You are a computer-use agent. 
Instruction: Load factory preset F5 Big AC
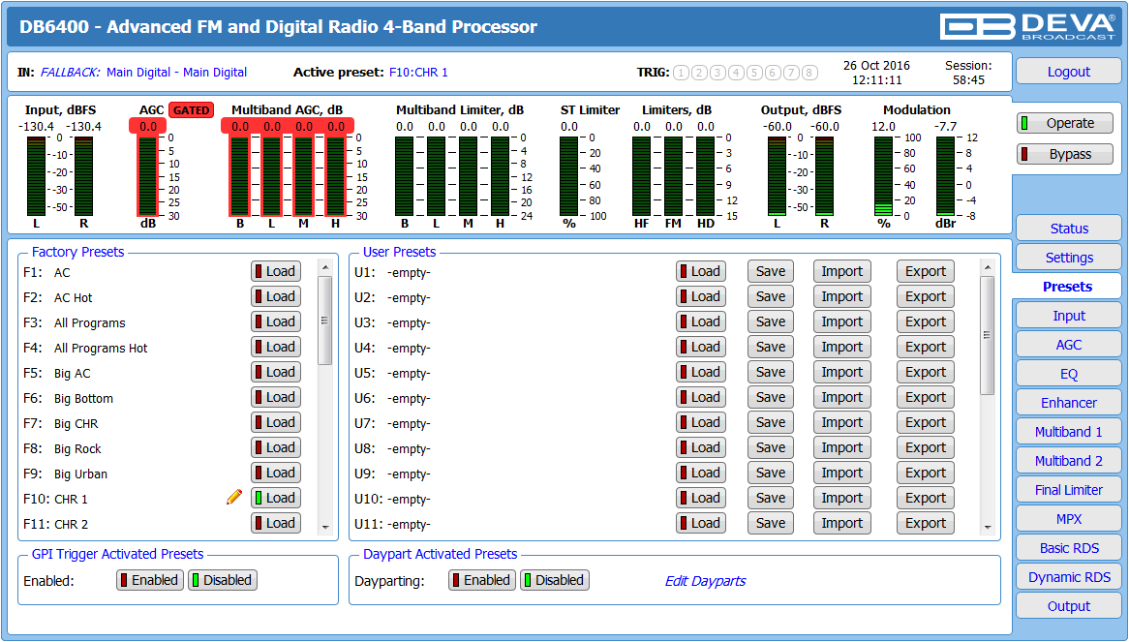276,372
